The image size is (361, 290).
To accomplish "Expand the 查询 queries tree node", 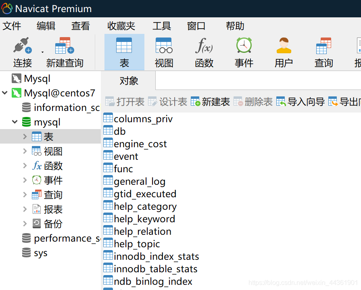I will point(25,194).
